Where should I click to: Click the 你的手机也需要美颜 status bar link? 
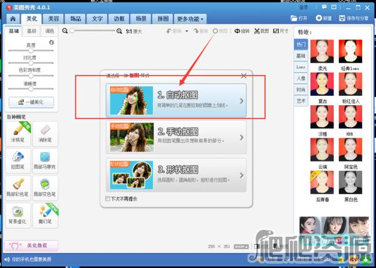[x=32, y=259]
